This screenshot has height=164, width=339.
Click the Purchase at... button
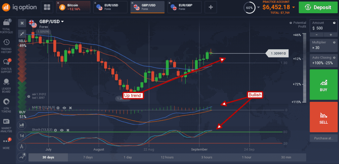click(324, 138)
